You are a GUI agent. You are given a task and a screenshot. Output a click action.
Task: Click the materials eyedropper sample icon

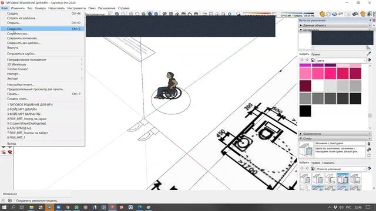pyautogui.click(x=369, y=54)
